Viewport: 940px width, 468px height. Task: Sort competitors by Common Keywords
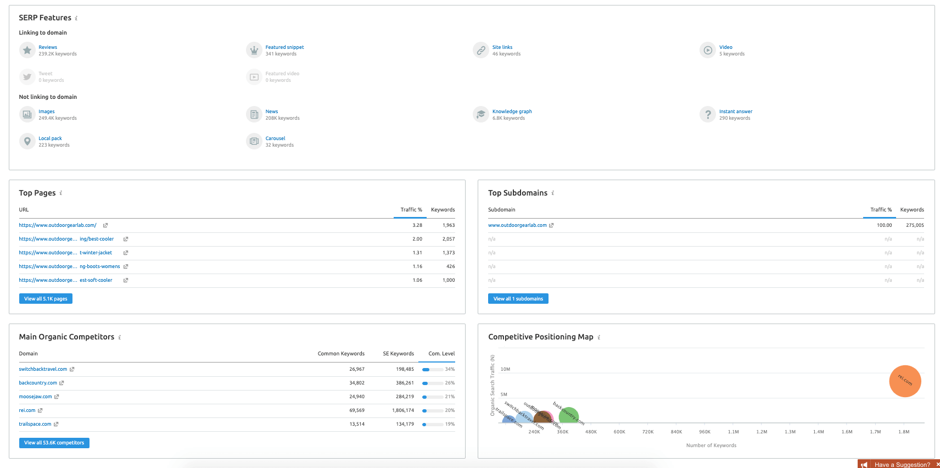(341, 354)
